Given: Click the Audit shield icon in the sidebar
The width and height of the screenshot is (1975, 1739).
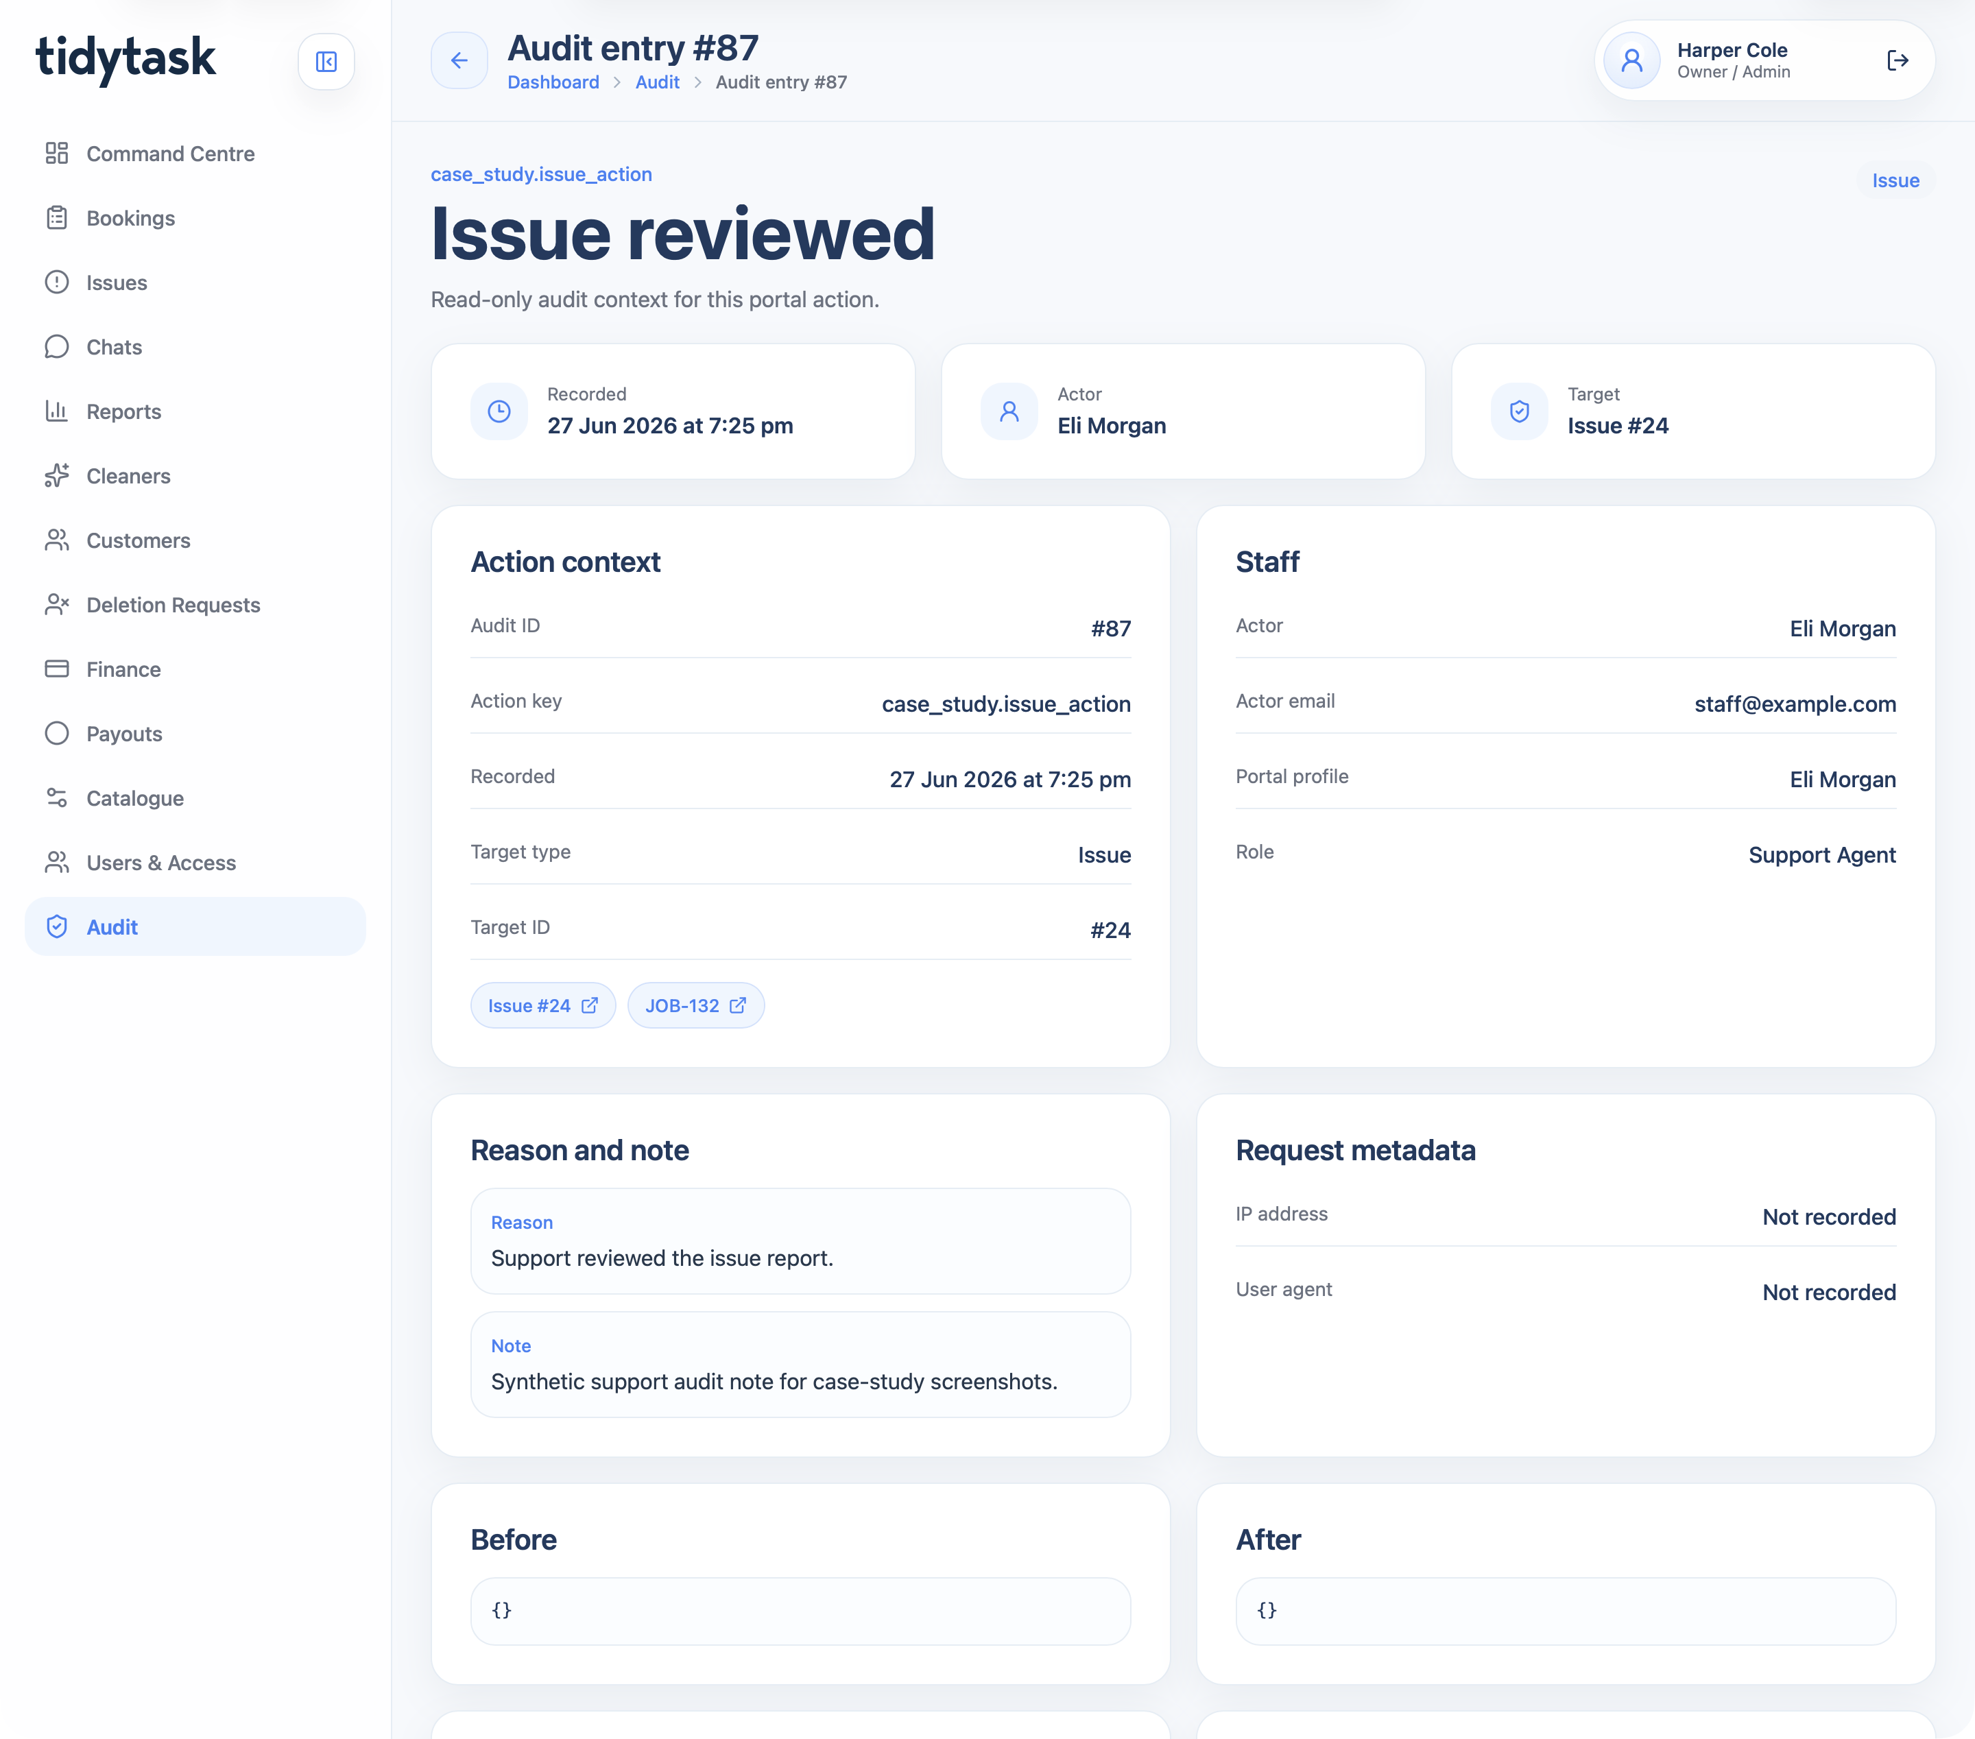Looking at the screenshot, I should pyautogui.click(x=57, y=926).
